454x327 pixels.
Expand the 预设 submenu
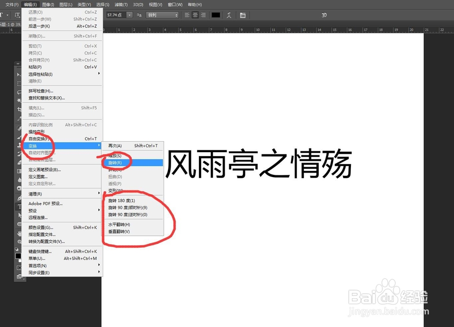[62, 211]
